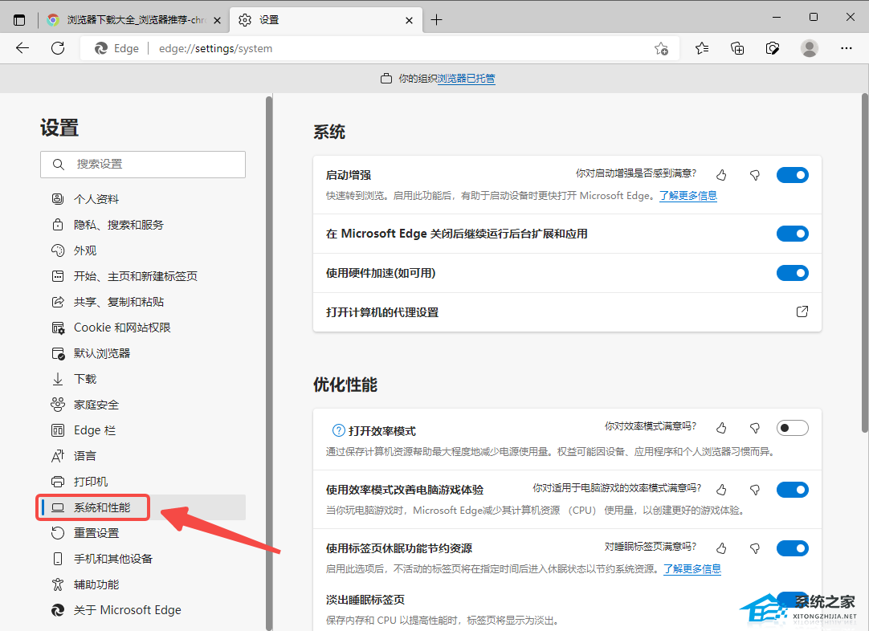Viewport: 869px width, 631px height.
Task: Open 外观 settings
Action: pos(143,250)
